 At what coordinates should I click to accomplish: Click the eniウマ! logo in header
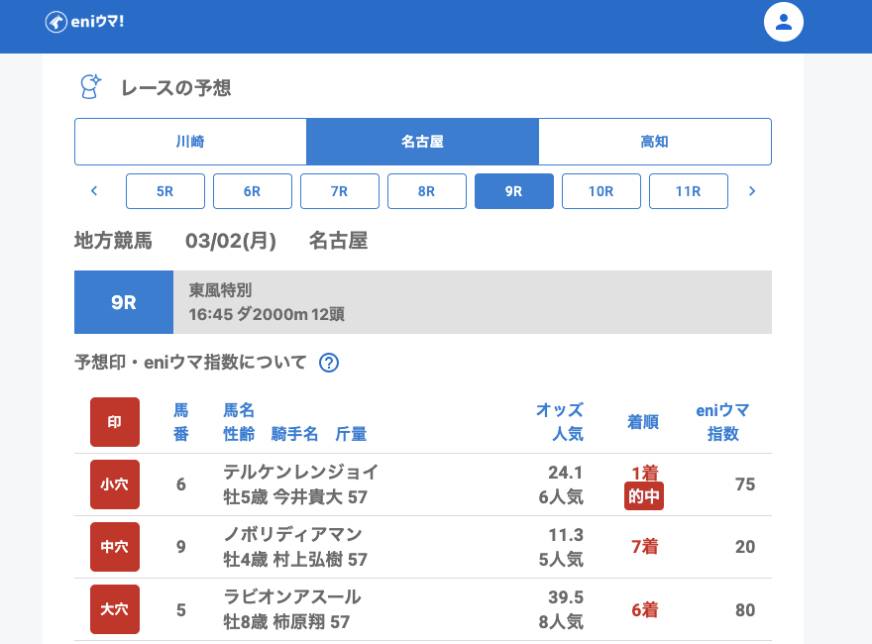click(x=84, y=22)
